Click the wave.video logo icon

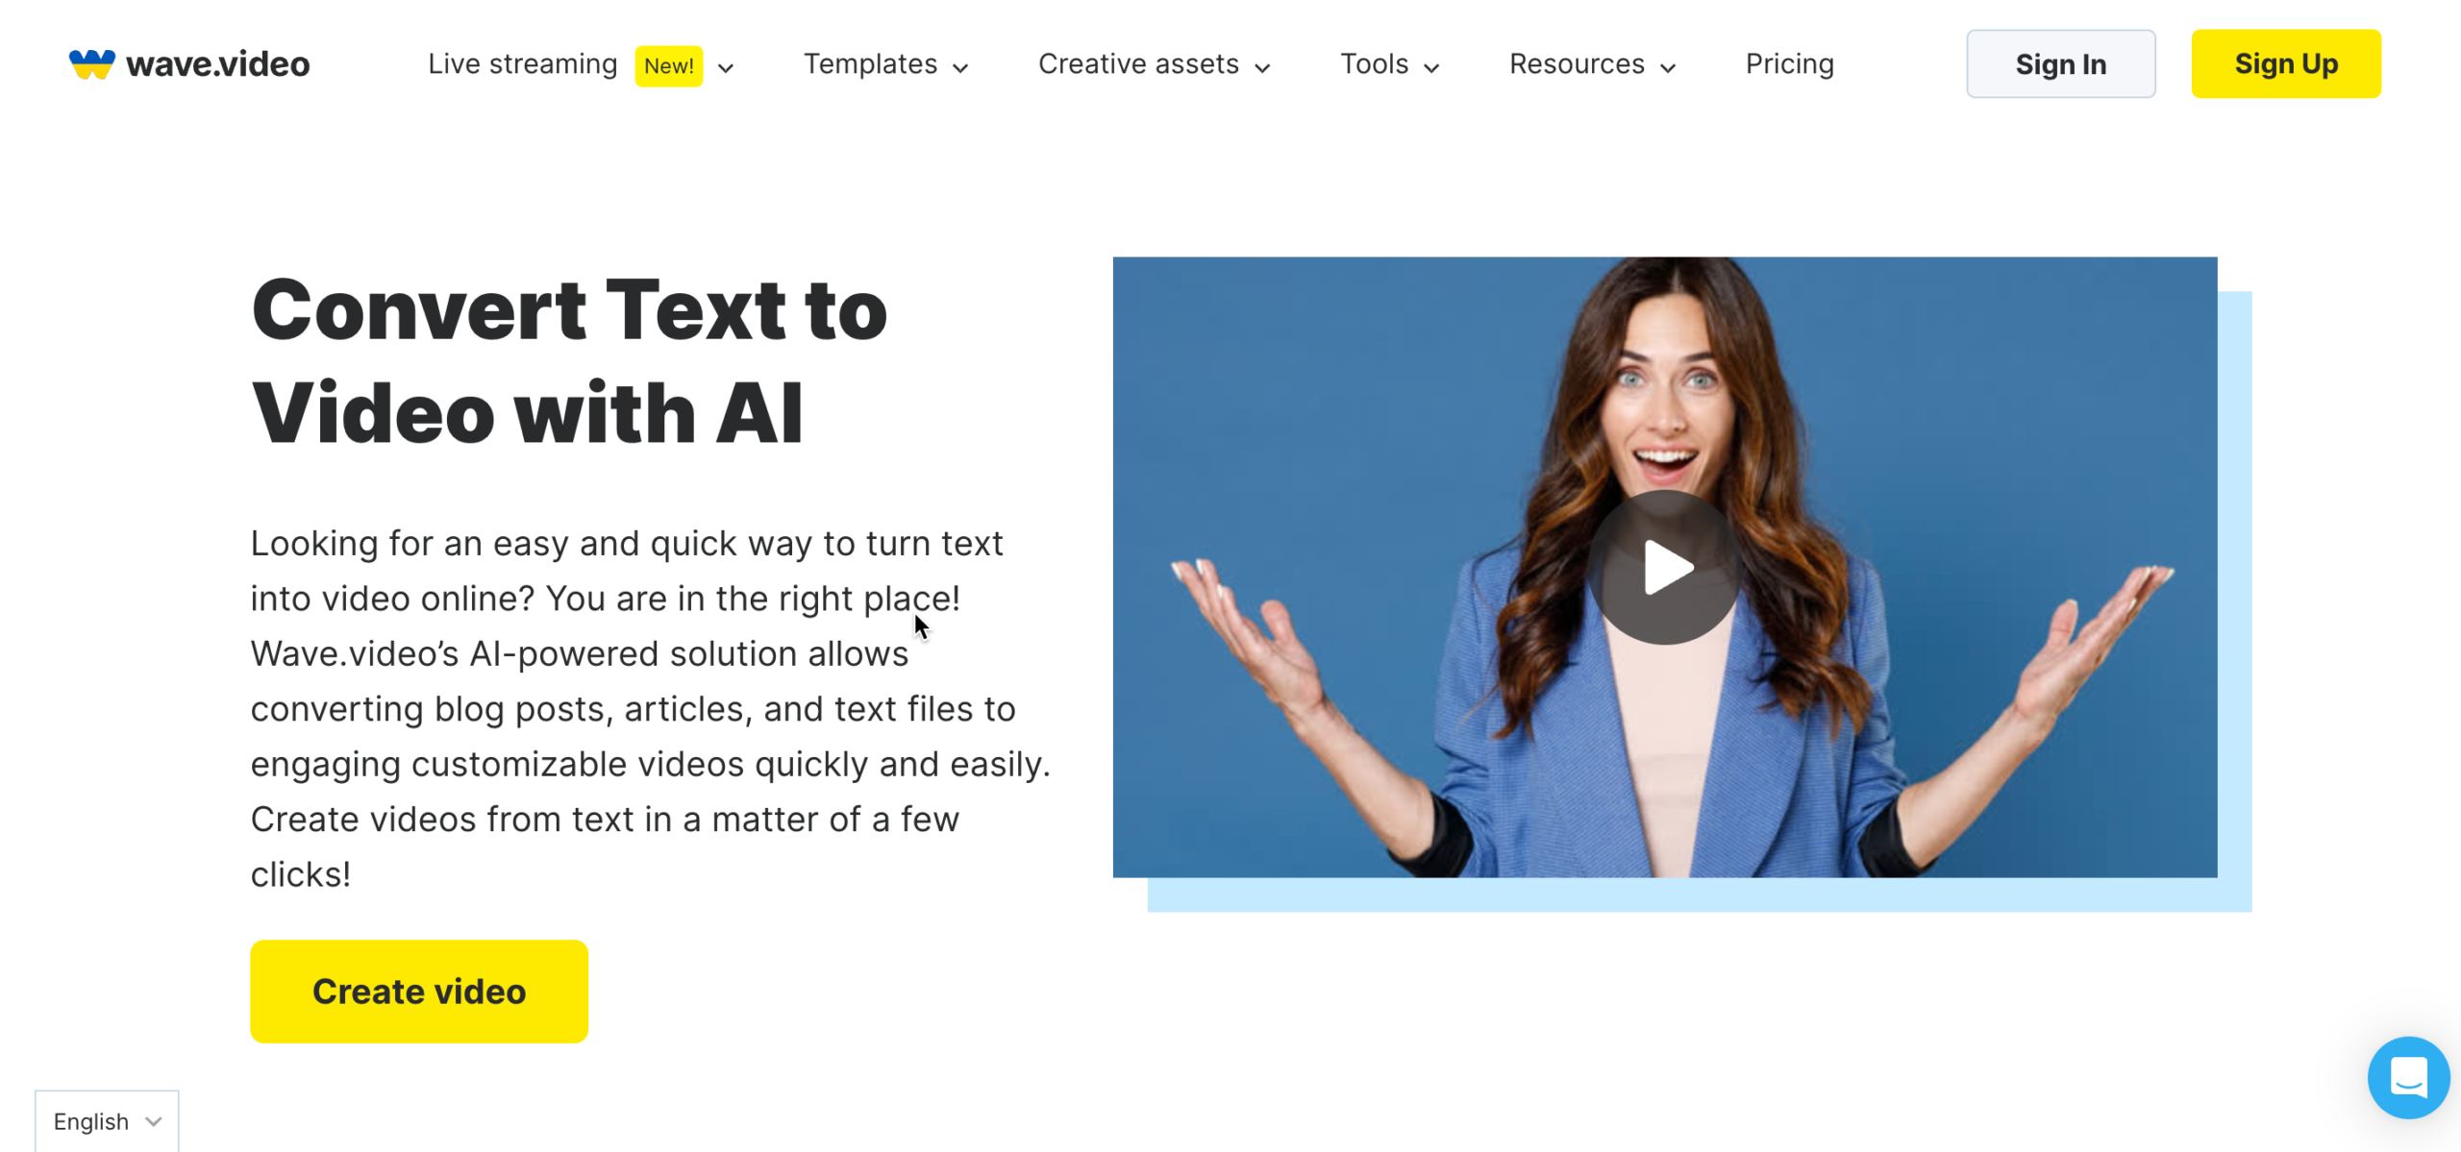tap(91, 64)
